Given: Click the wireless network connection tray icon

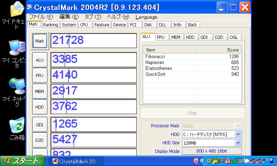Looking at the screenshot, I should coord(265,161).
